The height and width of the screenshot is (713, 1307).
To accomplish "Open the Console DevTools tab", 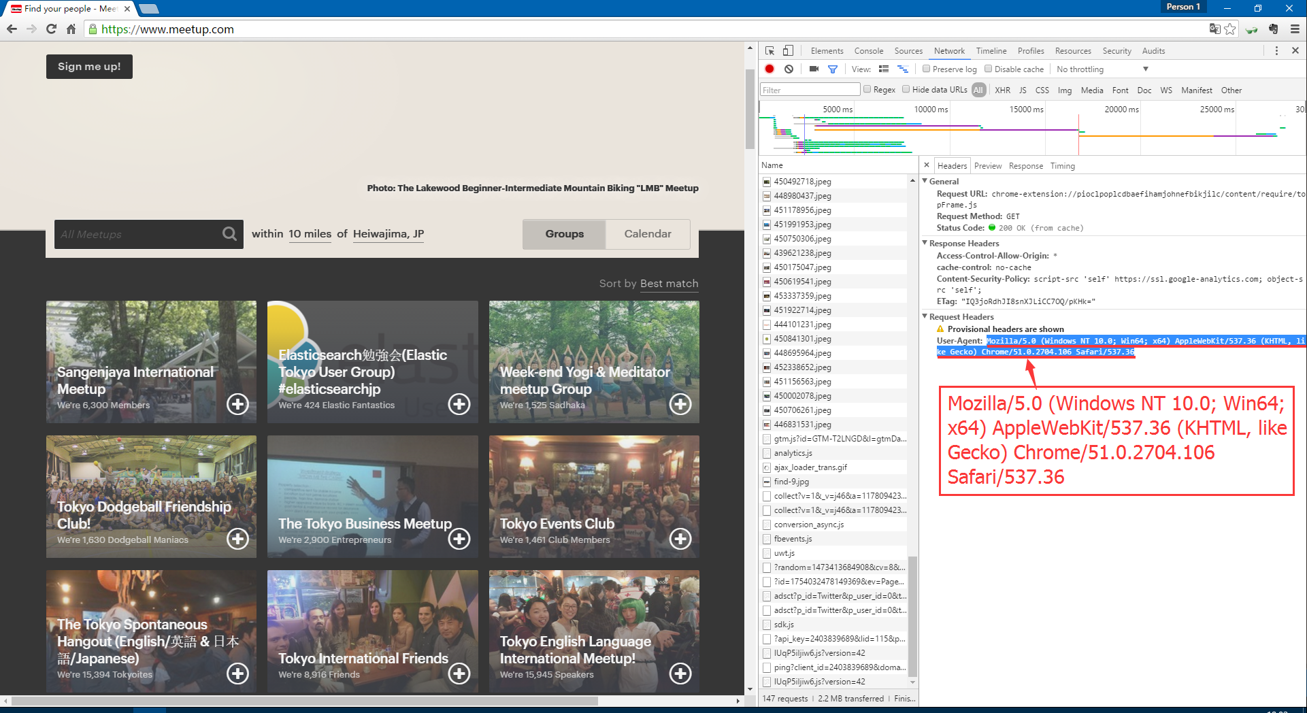I will 869,51.
